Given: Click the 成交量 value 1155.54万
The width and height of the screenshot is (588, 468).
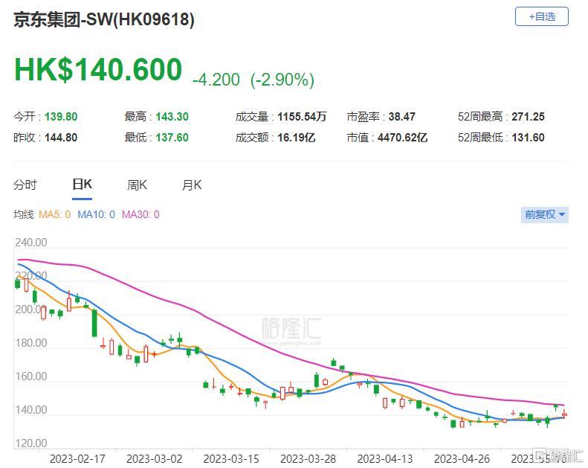Looking at the screenshot, I should coord(302,117).
